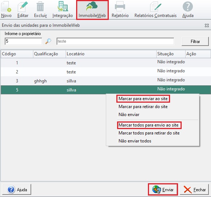Viewport: 211px width, 197px height.
Task: Open the ImmobileWeb cloud icon
Action: [92, 6]
